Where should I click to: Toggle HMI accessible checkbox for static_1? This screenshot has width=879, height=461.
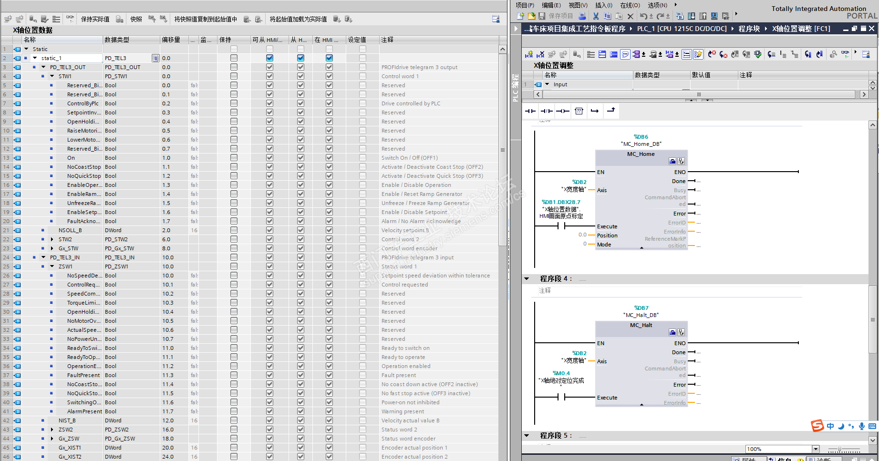(270, 58)
